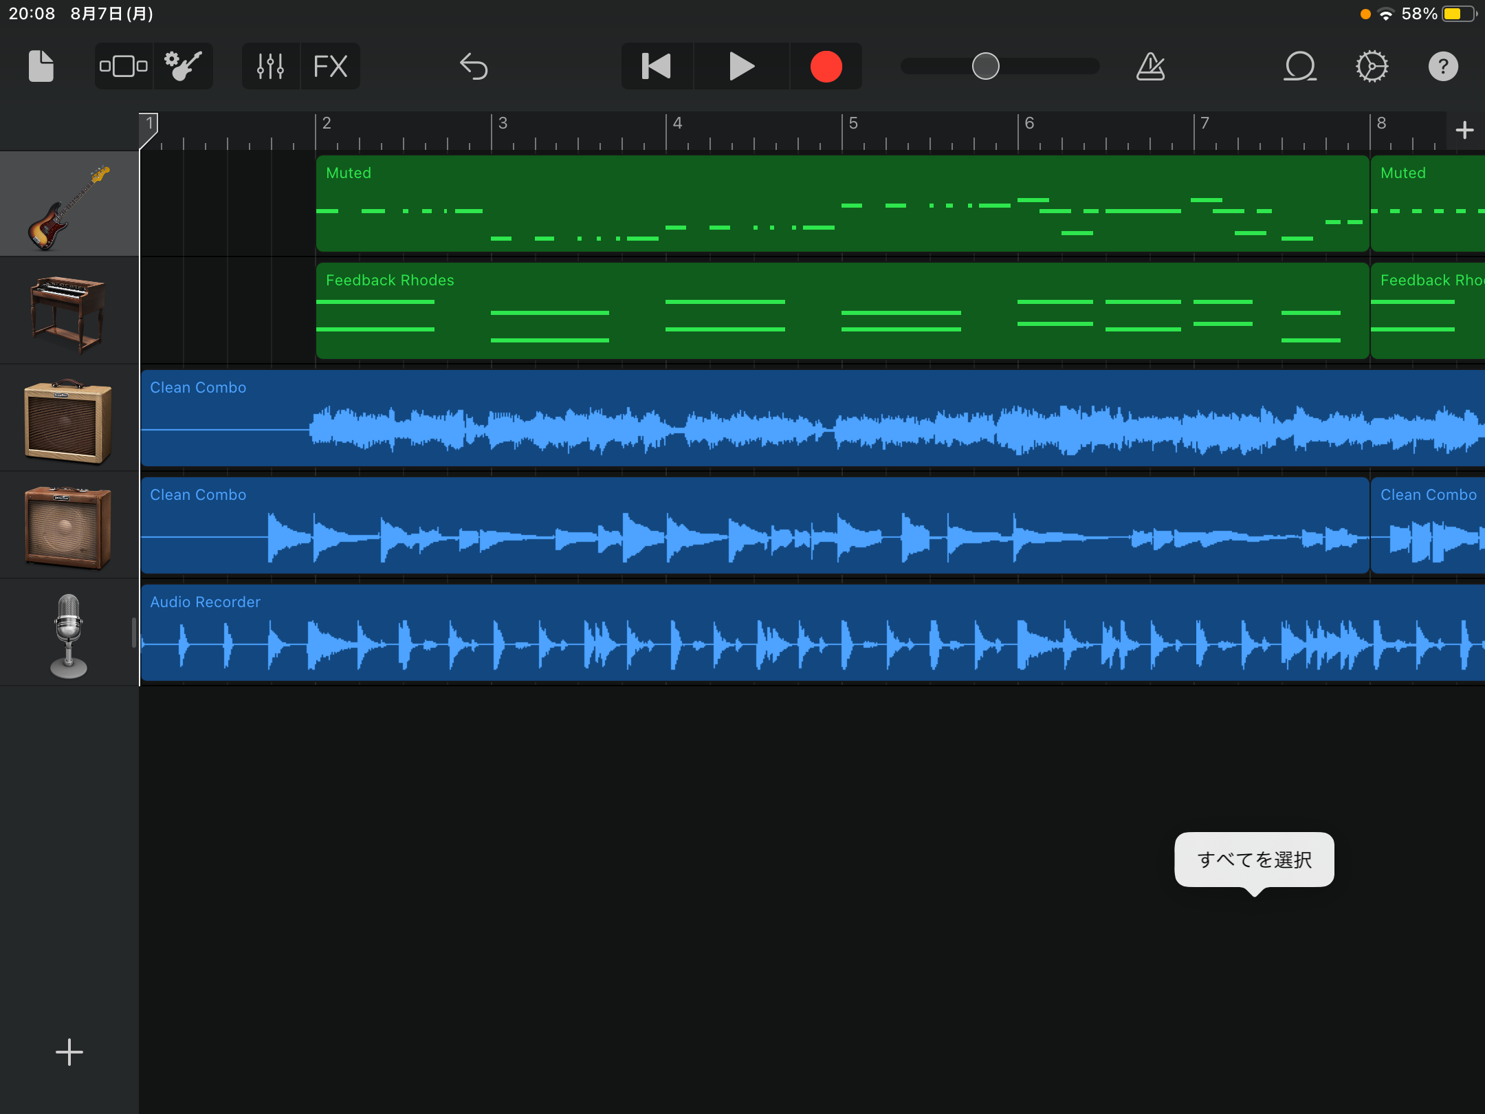
Task: Select the Rhodes keyboard track
Action: (69, 312)
